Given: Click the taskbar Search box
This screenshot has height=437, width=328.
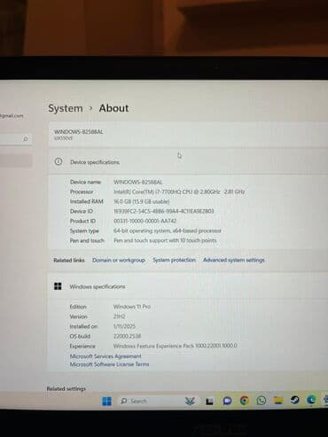Looking at the screenshot, I should [x=158, y=401].
